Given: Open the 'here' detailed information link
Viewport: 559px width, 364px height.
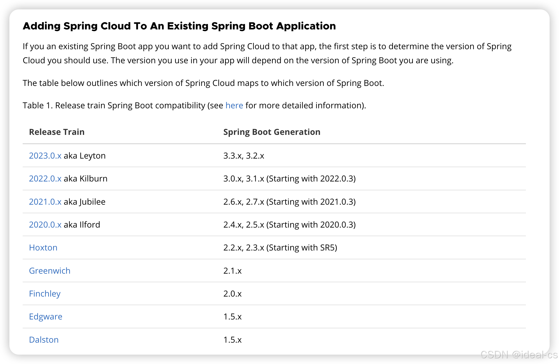Looking at the screenshot, I should tap(234, 105).
